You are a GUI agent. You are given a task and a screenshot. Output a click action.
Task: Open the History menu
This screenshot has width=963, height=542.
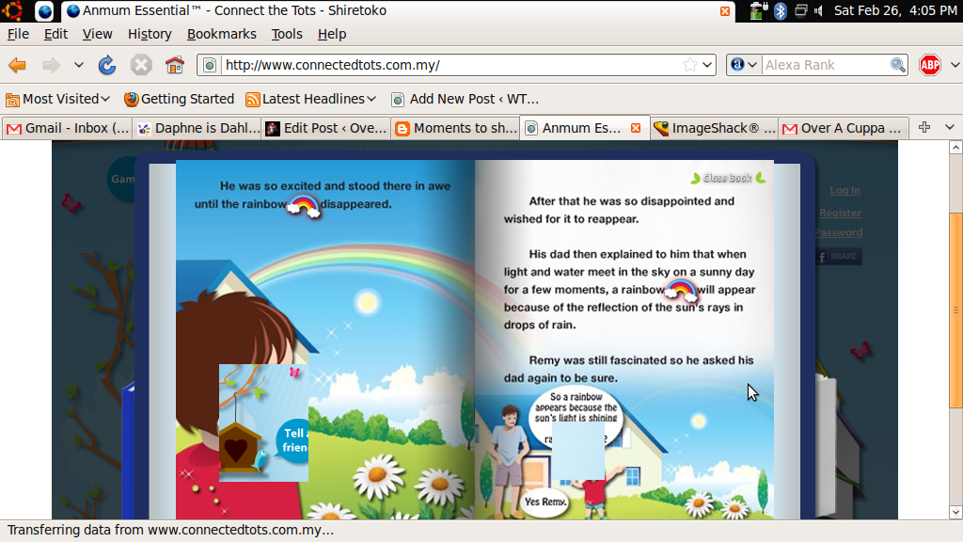tap(150, 35)
